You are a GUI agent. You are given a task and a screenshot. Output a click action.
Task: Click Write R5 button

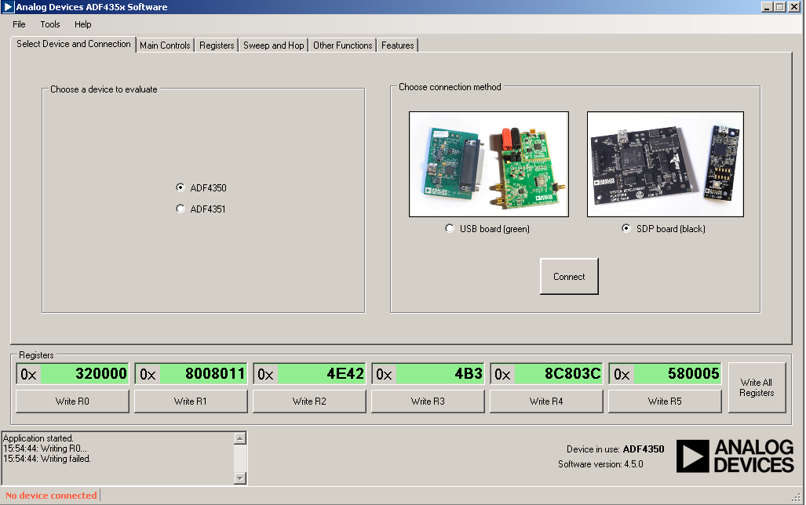click(x=665, y=401)
